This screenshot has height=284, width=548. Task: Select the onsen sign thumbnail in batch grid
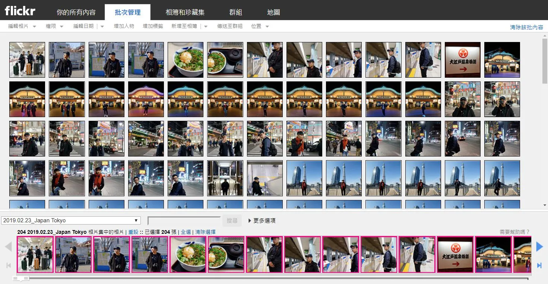pos(463,60)
